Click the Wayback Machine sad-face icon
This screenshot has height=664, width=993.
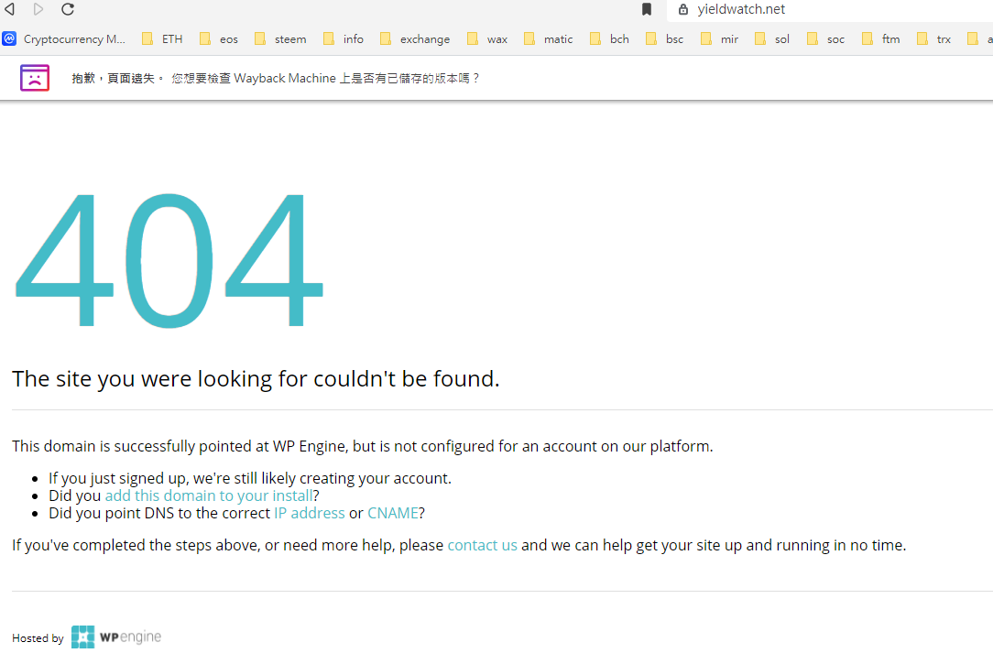[x=34, y=78]
